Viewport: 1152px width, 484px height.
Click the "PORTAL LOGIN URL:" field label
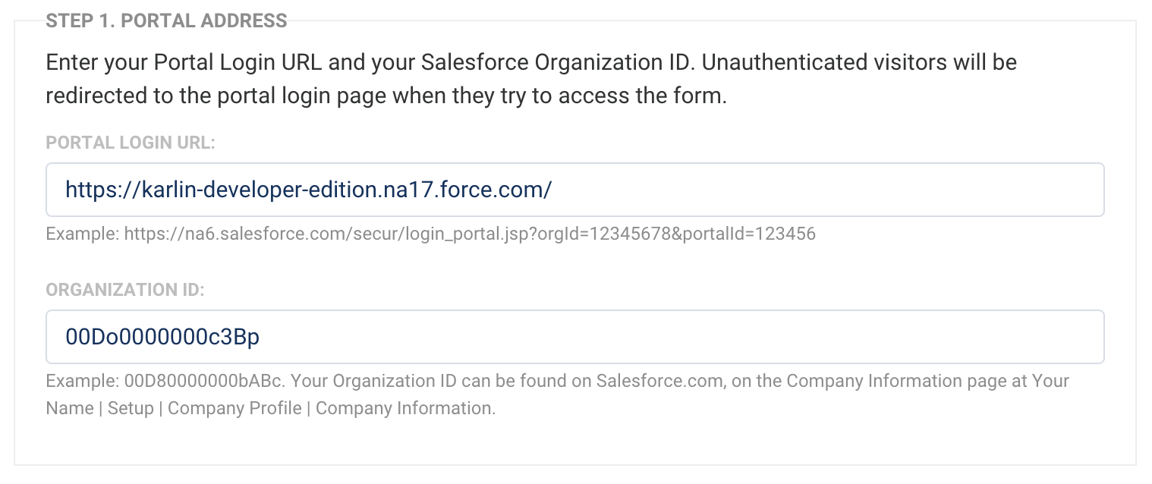(131, 143)
